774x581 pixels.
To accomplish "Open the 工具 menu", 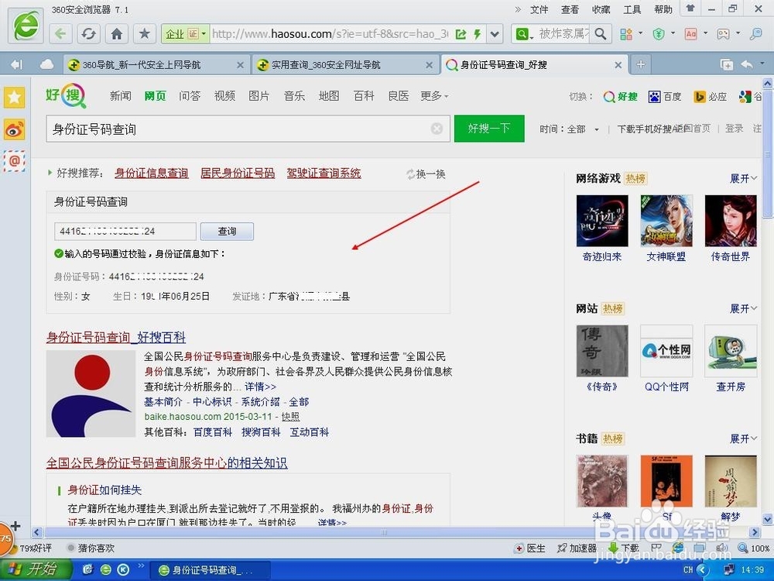I will click(632, 9).
